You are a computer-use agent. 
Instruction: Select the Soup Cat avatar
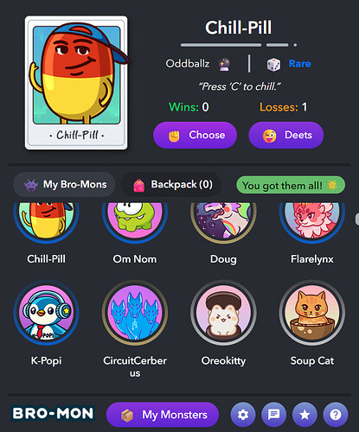312,313
